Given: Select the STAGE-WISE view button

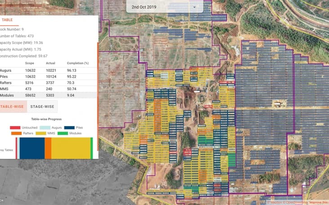Looking at the screenshot, I should (42, 107).
